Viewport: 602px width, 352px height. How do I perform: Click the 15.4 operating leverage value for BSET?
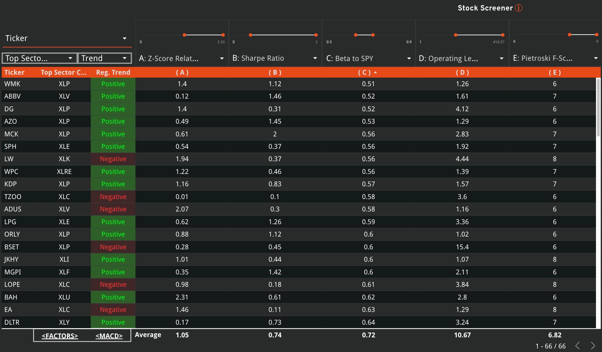(462, 247)
